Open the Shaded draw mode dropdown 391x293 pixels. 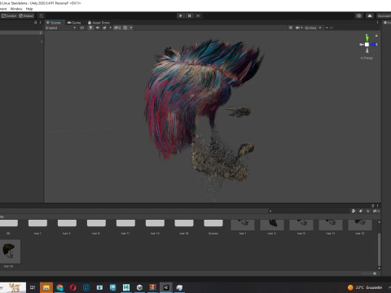click(60, 28)
